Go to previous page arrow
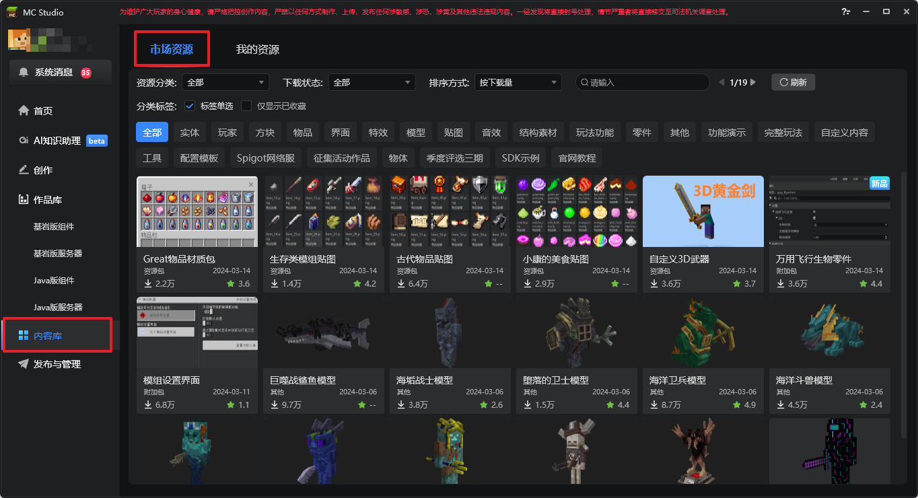 (721, 82)
